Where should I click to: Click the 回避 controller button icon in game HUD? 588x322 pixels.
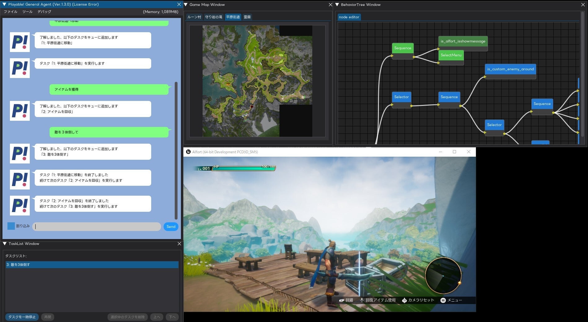click(x=342, y=300)
